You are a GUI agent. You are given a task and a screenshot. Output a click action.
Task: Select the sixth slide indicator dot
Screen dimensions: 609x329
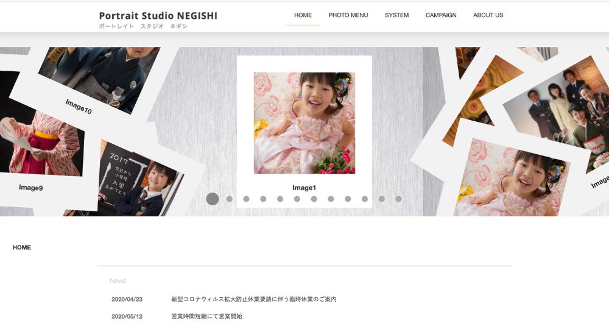click(x=297, y=199)
